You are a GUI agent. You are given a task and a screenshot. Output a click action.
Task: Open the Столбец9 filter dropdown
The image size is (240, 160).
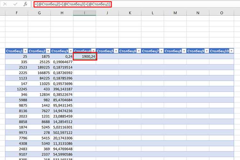[x=207, y=51]
